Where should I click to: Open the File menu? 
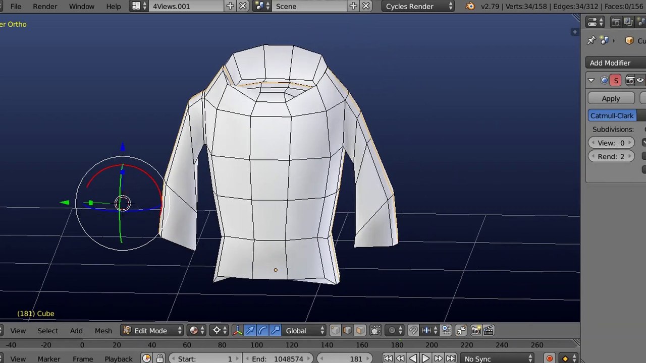tap(16, 7)
